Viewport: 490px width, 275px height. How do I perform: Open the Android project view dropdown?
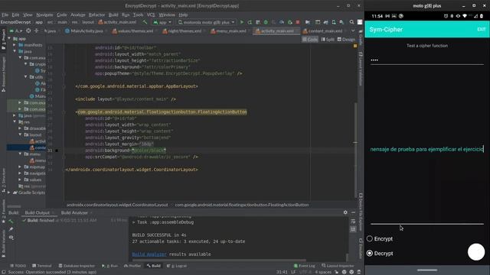[x=16, y=31]
